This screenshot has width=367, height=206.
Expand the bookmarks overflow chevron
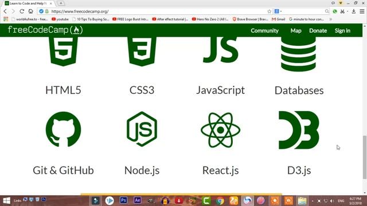330,19
